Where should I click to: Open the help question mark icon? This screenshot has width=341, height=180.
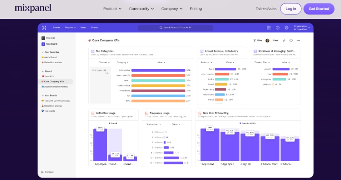pos(277,28)
